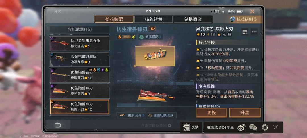Share screenshot to WeChat
Viewport: 307px width, 138px height.
253,127
